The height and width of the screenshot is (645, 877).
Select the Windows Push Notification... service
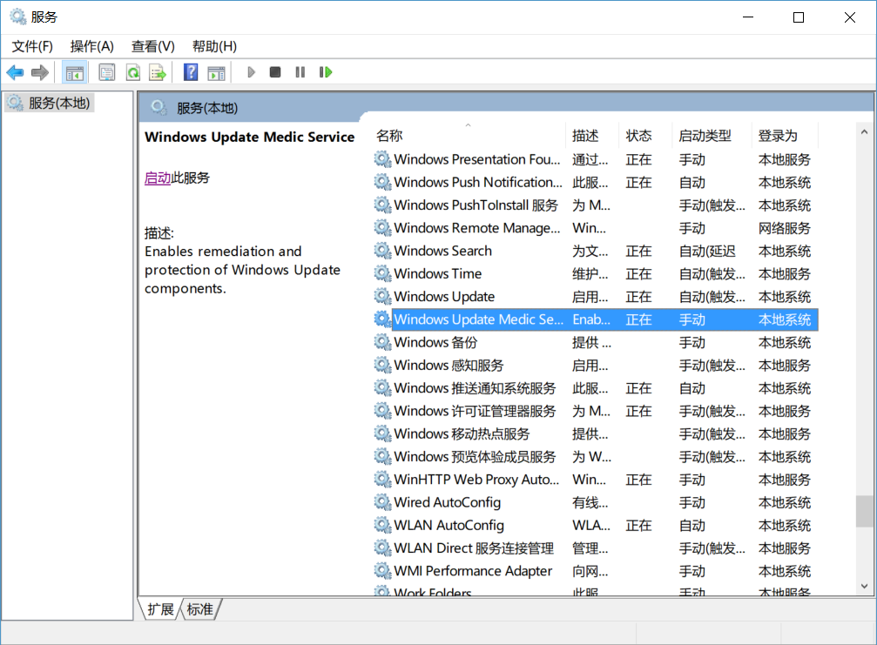[x=596, y=182]
